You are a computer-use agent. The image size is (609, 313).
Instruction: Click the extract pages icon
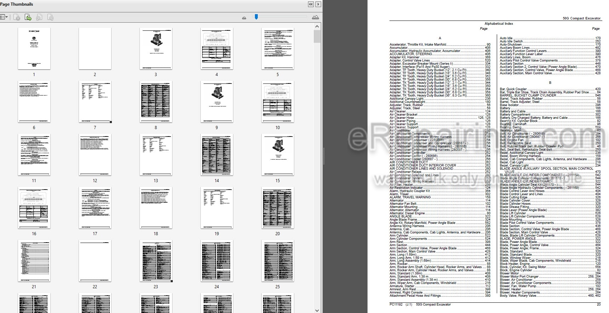[x=28, y=17]
